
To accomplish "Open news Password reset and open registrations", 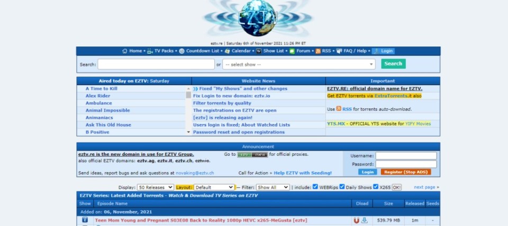I will (x=239, y=132).
